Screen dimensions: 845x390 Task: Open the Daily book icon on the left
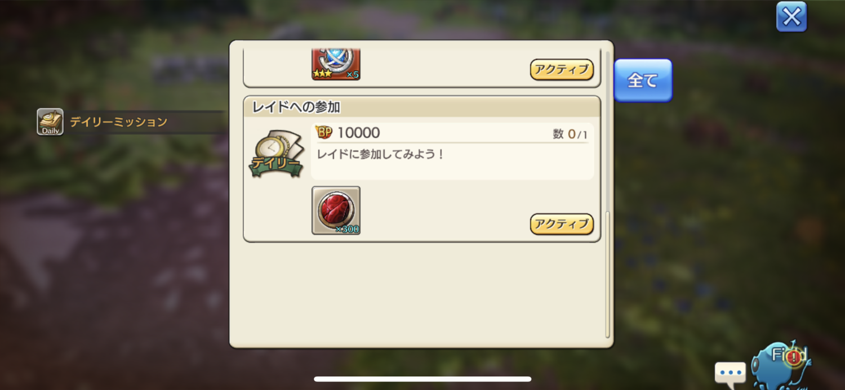(x=50, y=122)
